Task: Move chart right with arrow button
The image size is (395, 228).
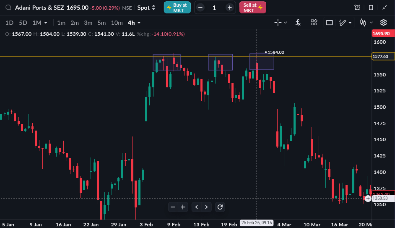Action: tap(206, 207)
